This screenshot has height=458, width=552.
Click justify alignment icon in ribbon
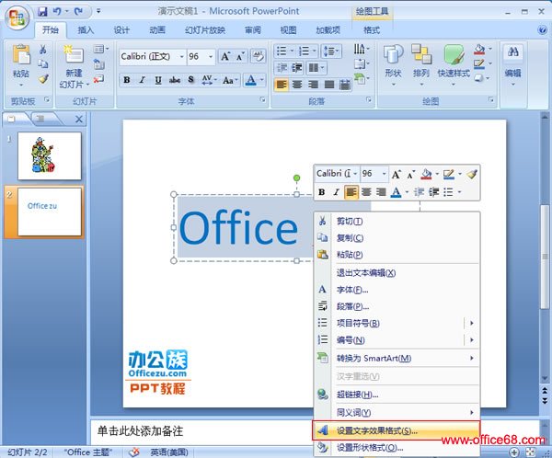[x=329, y=85]
